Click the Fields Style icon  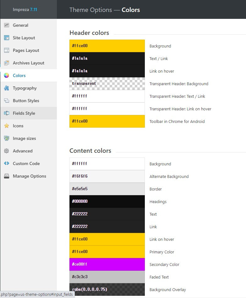coord(7,113)
